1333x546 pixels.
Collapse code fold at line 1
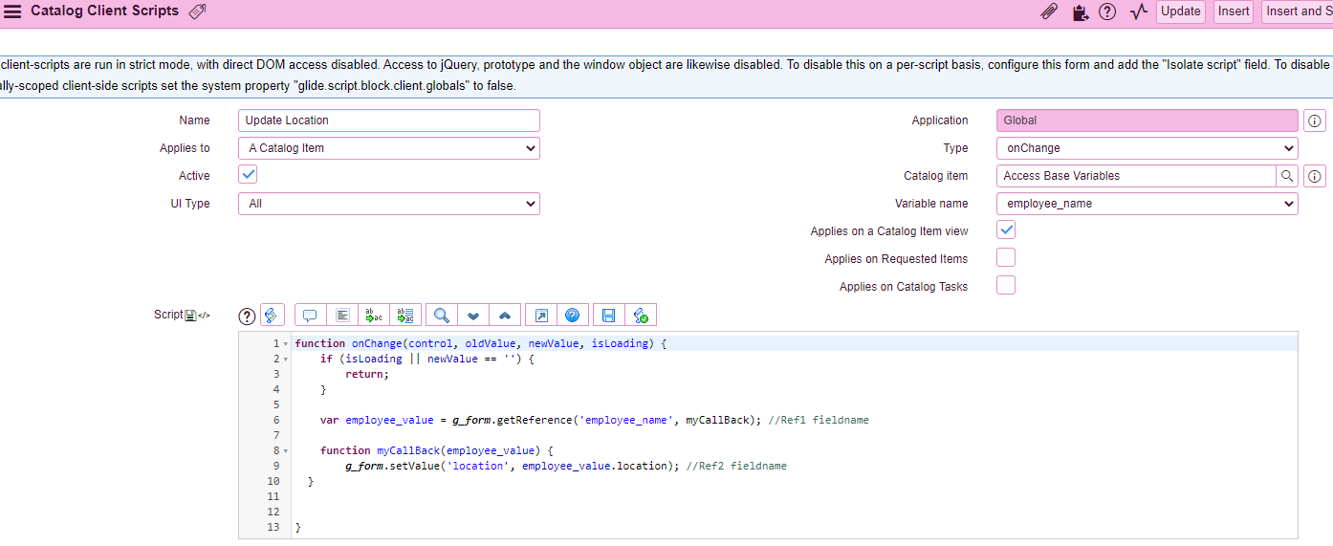(286, 343)
